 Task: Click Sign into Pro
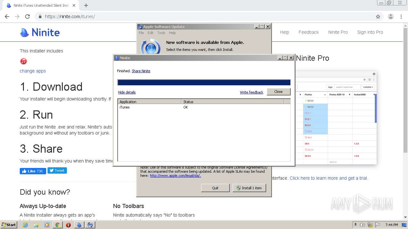[370, 32]
